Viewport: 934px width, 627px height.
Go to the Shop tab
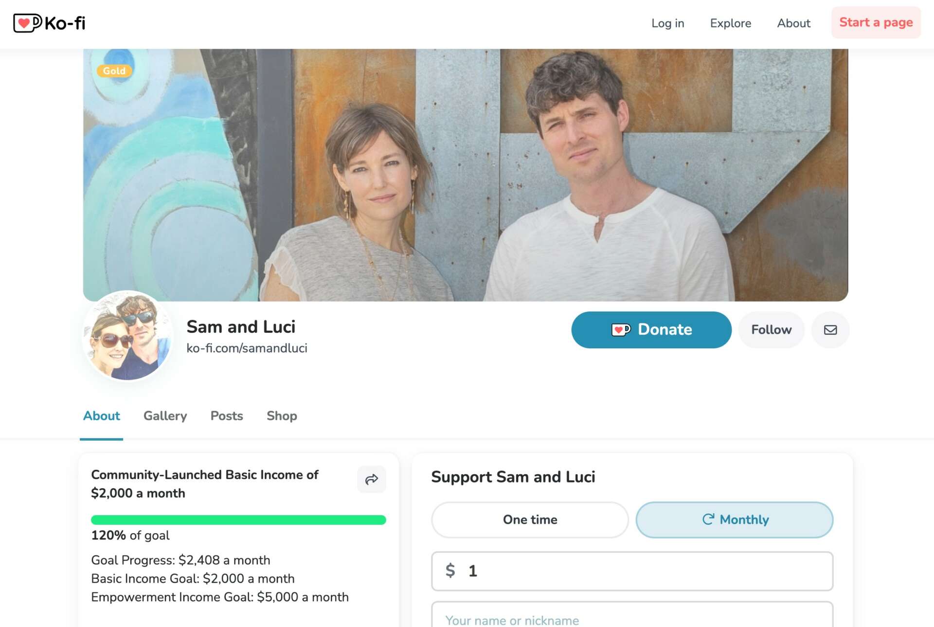tap(282, 416)
